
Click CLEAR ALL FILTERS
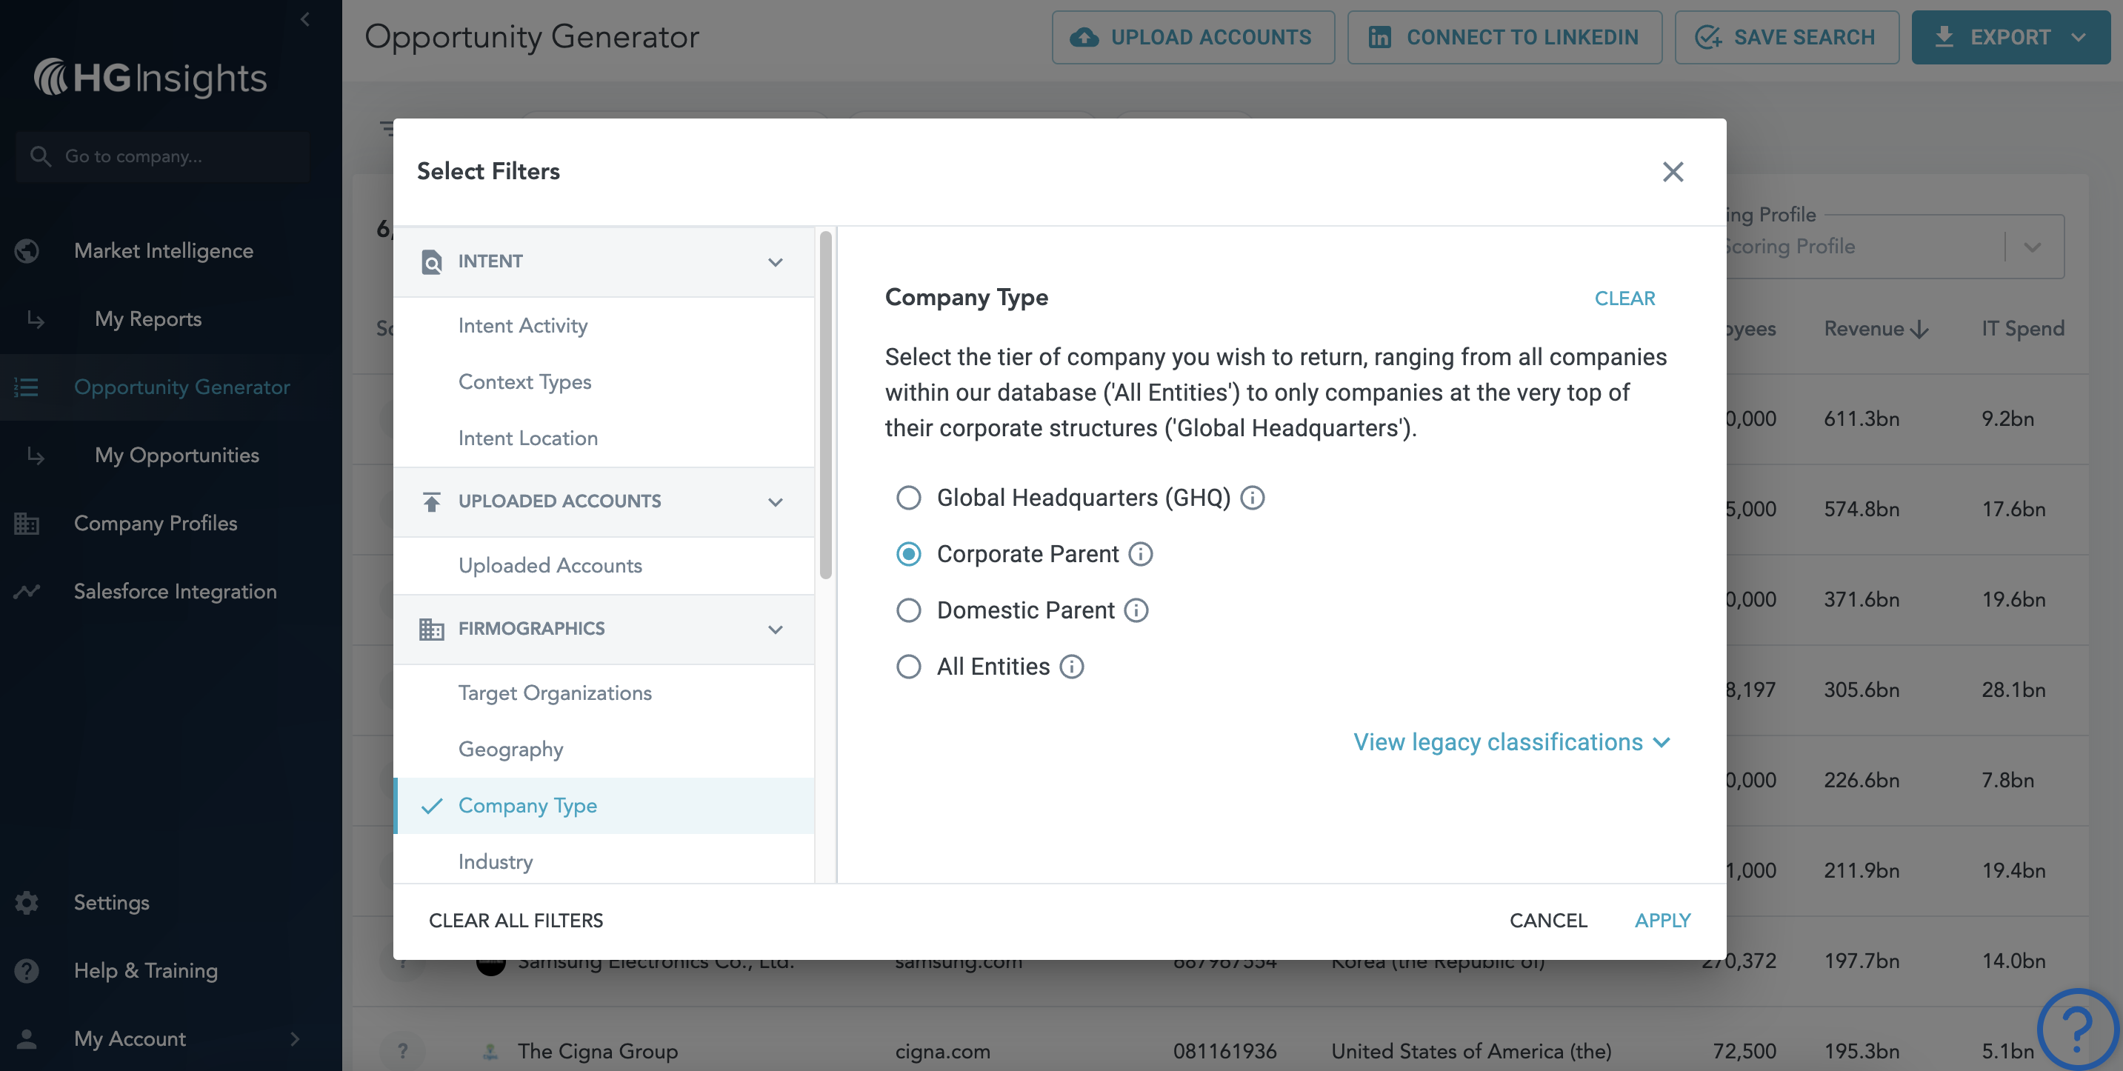516,920
